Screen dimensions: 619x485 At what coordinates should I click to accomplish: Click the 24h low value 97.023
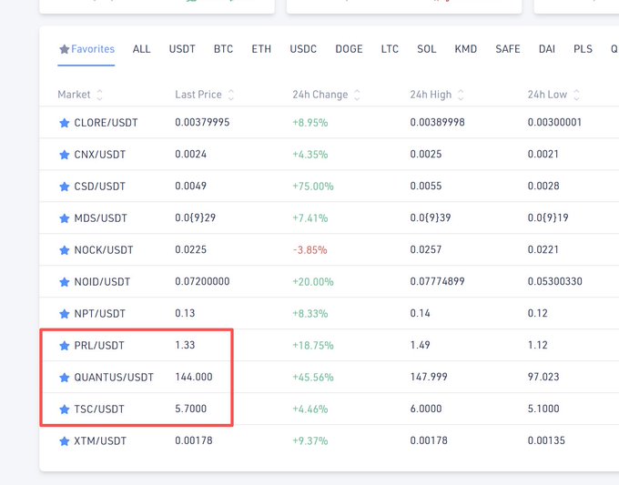point(543,377)
